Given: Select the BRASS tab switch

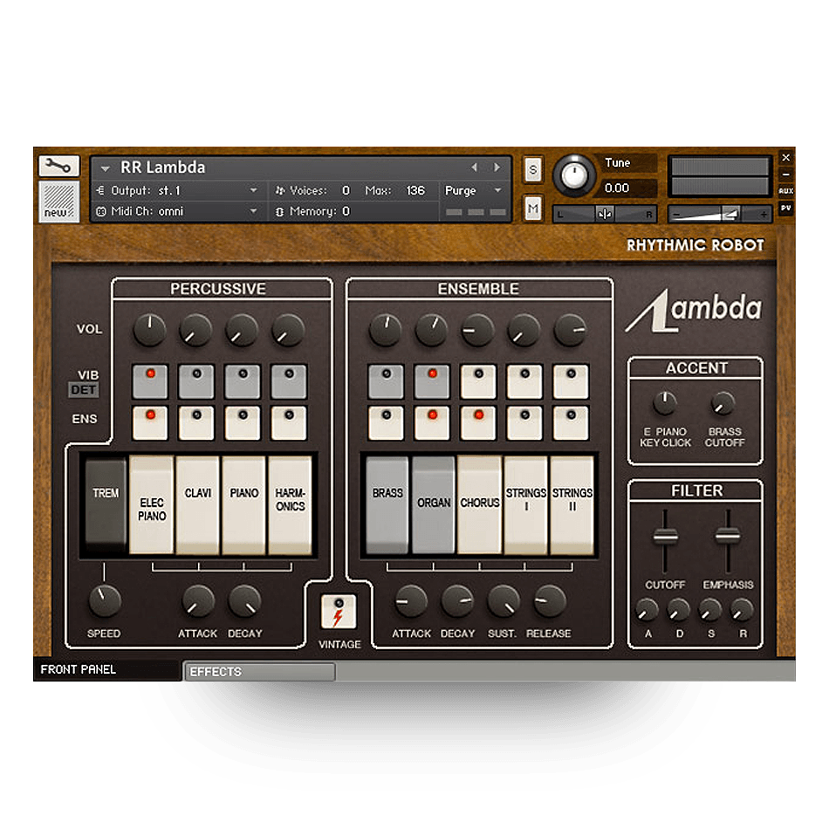Looking at the screenshot, I should pos(387,505).
